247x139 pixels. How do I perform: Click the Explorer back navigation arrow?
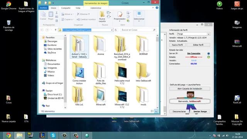[x=42, y=30]
